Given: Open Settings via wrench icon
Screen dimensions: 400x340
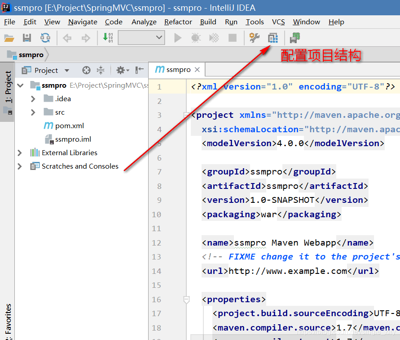Looking at the screenshot, I should coord(255,38).
